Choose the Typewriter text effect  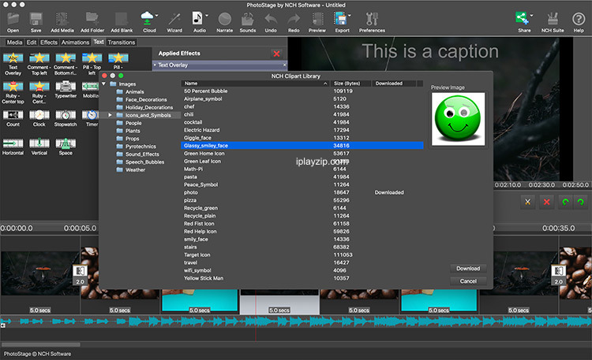point(66,90)
